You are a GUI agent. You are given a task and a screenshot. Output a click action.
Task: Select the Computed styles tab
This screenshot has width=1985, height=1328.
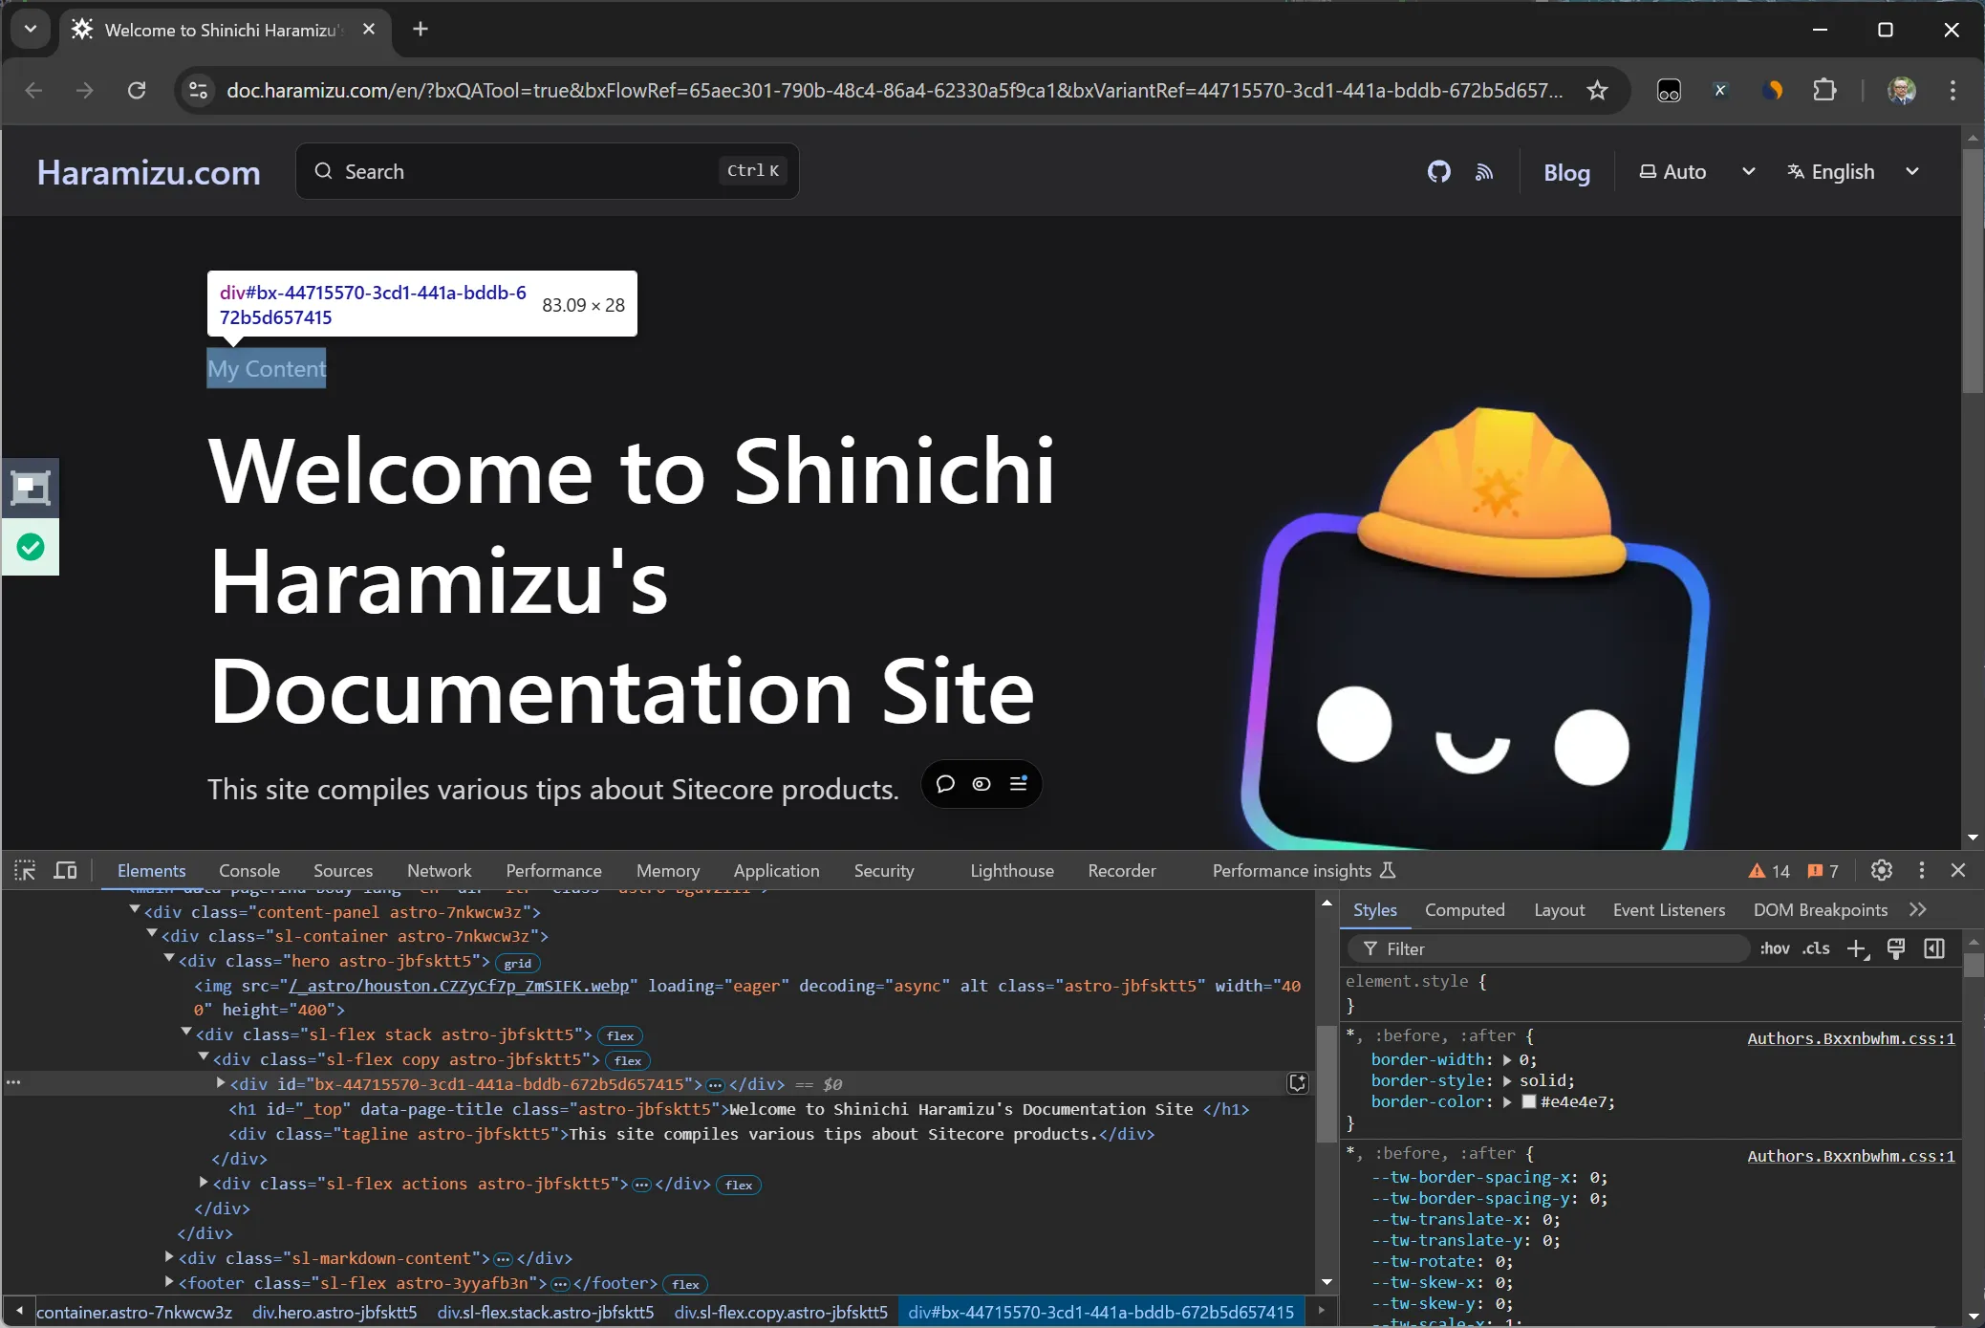pos(1463,910)
